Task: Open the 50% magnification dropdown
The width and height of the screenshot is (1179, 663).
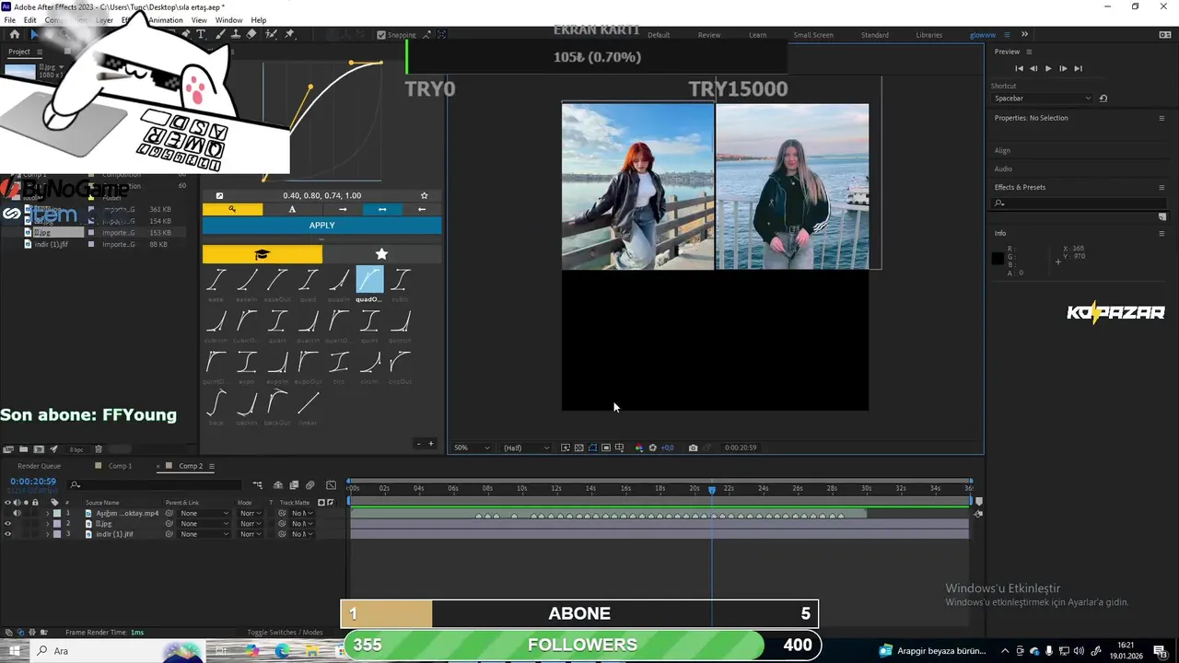Action: (472, 448)
